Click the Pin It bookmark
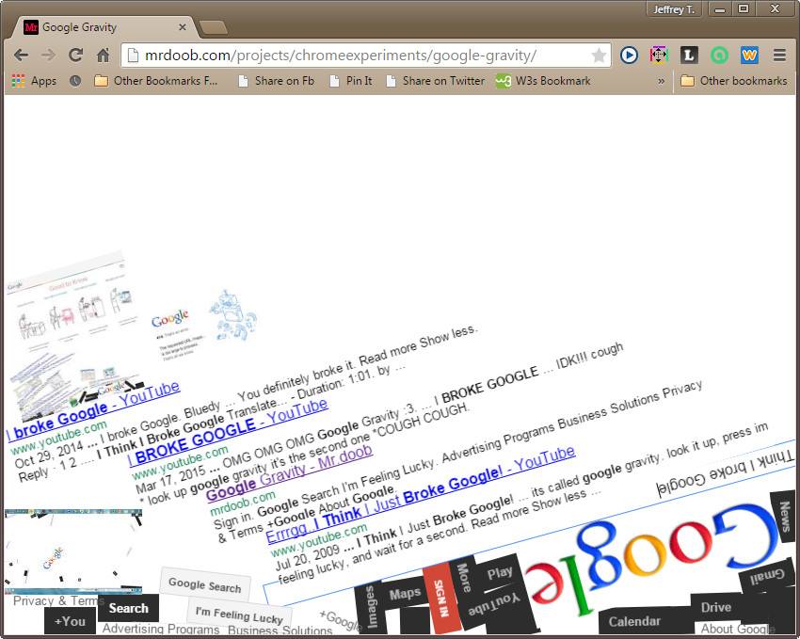 (351, 81)
